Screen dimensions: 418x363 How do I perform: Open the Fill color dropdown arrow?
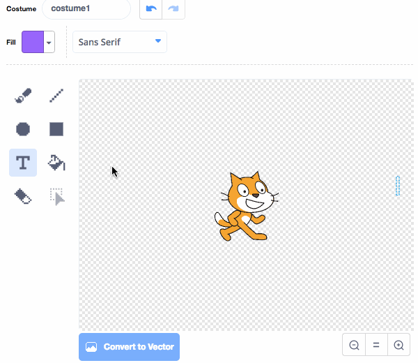[x=49, y=42]
